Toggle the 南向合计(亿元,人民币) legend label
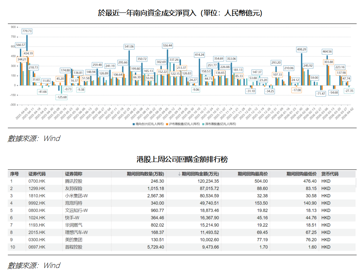362x273 pixels. tap(149, 124)
